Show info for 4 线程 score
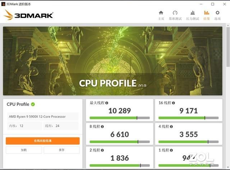This screenshot has width=230, height=170. (x=171, y=126)
